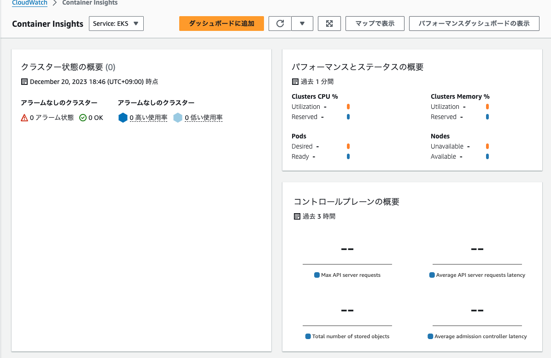Image resolution: width=551 pixels, height=358 pixels.
Task: Open the 0 低い使用率 link
Action: [204, 118]
